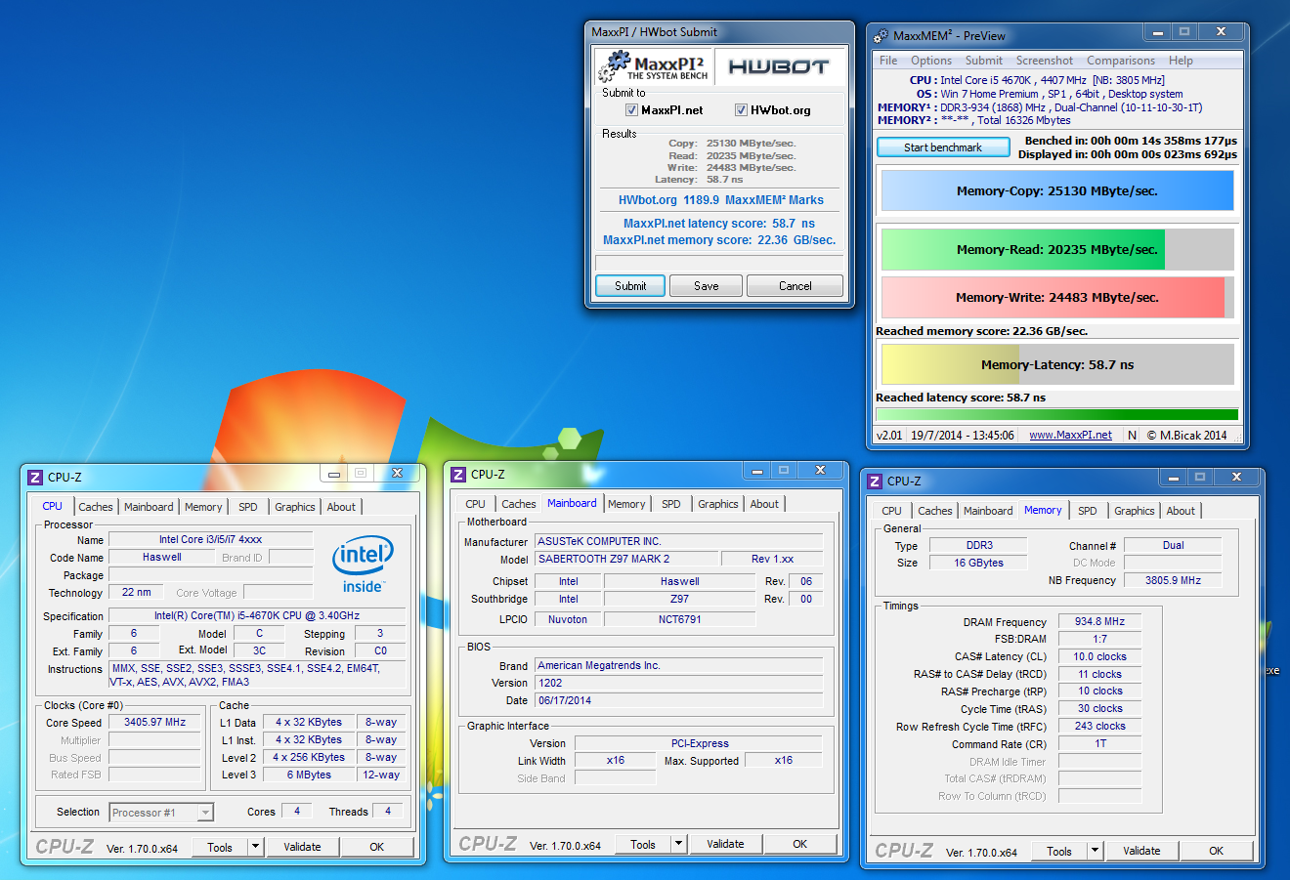Click HWbot.org 1189.9 MaxxMEM² Marks text
1290x880 pixels.
click(721, 200)
